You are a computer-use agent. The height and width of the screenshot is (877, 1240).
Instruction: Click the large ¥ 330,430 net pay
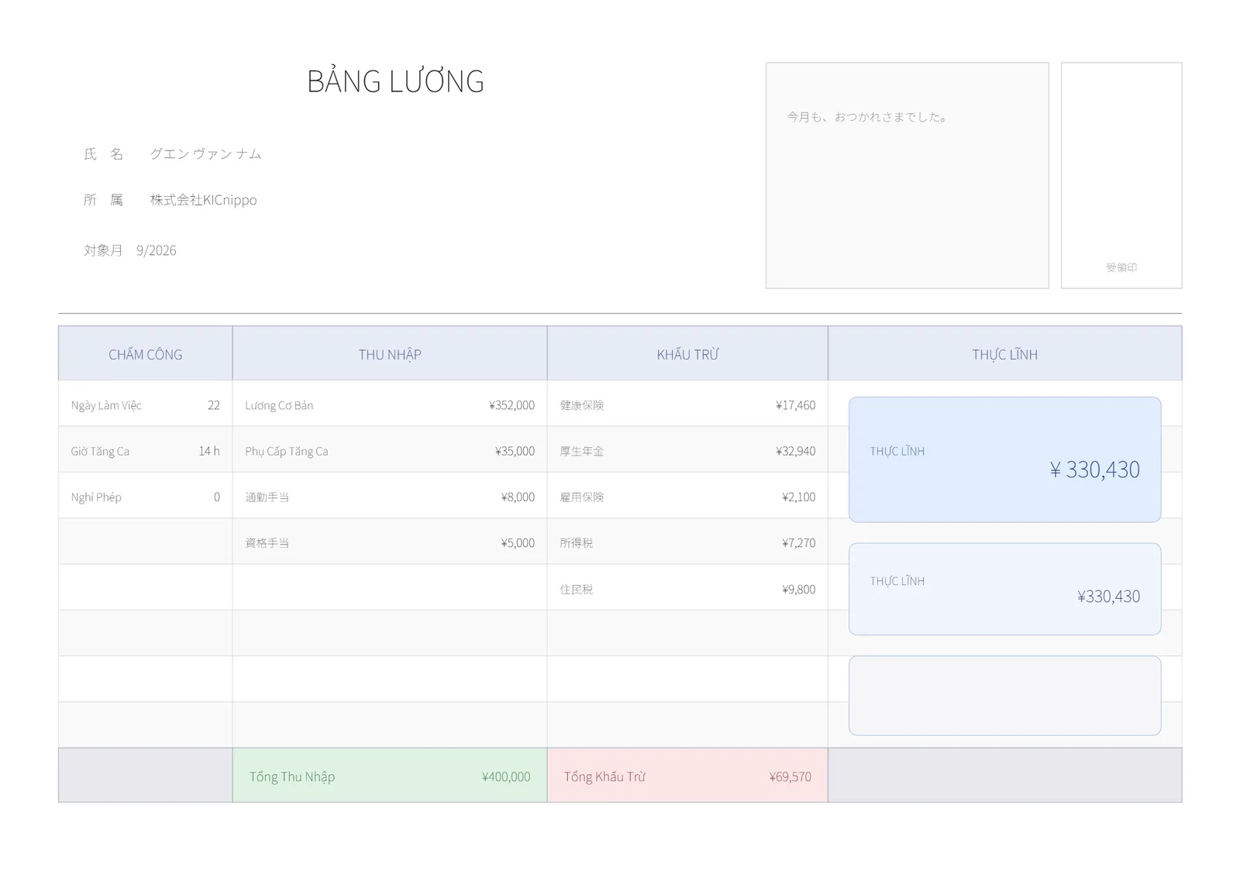(1094, 469)
